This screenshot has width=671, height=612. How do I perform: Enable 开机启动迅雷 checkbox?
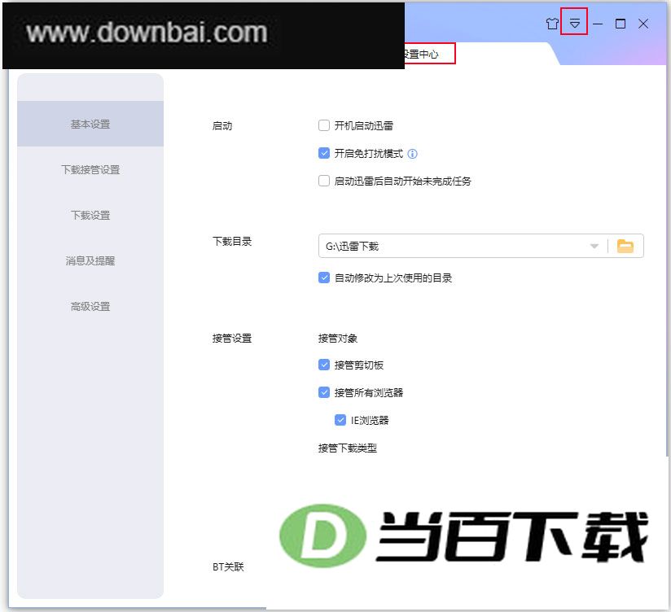(x=324, y=125)
